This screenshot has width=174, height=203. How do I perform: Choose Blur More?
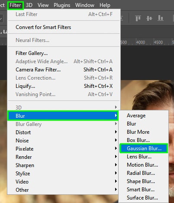coord(144,132)
